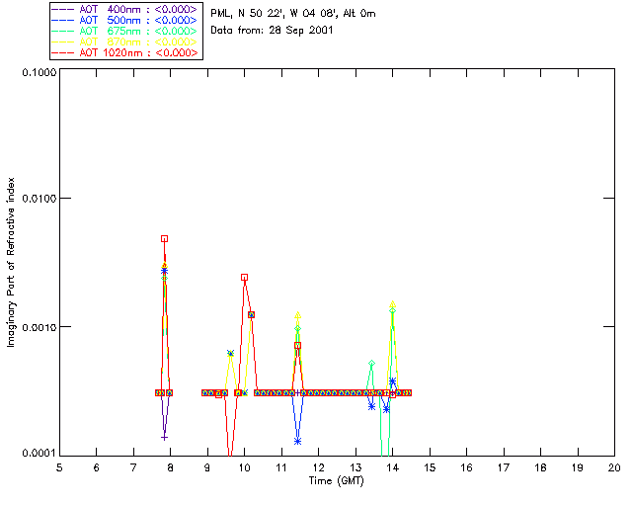Click the yellow triangle peak near 14 GMT
The height and width of the screenshot is (506, 632).
[392, 304]
